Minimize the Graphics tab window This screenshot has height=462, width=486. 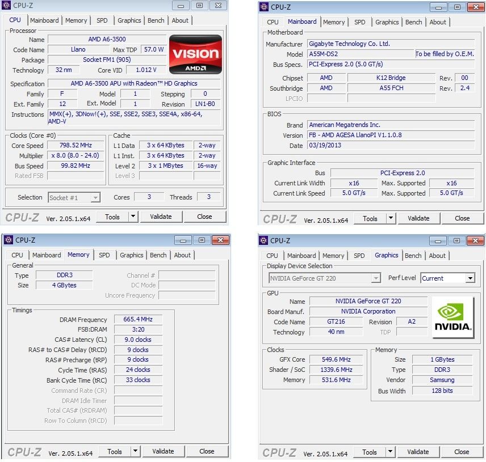coord(438,241)
